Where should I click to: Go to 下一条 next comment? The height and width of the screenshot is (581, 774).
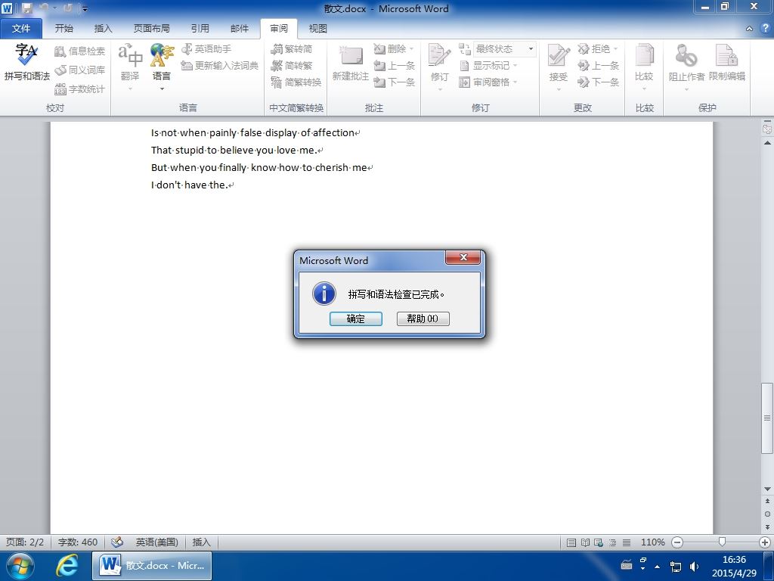pos(394,82)
